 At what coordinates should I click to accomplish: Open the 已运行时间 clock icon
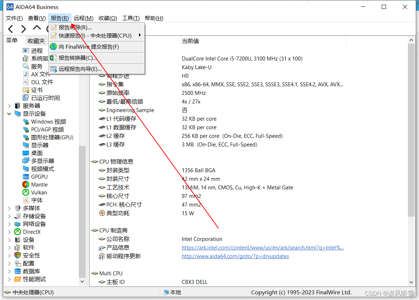(x=26, y=98)
